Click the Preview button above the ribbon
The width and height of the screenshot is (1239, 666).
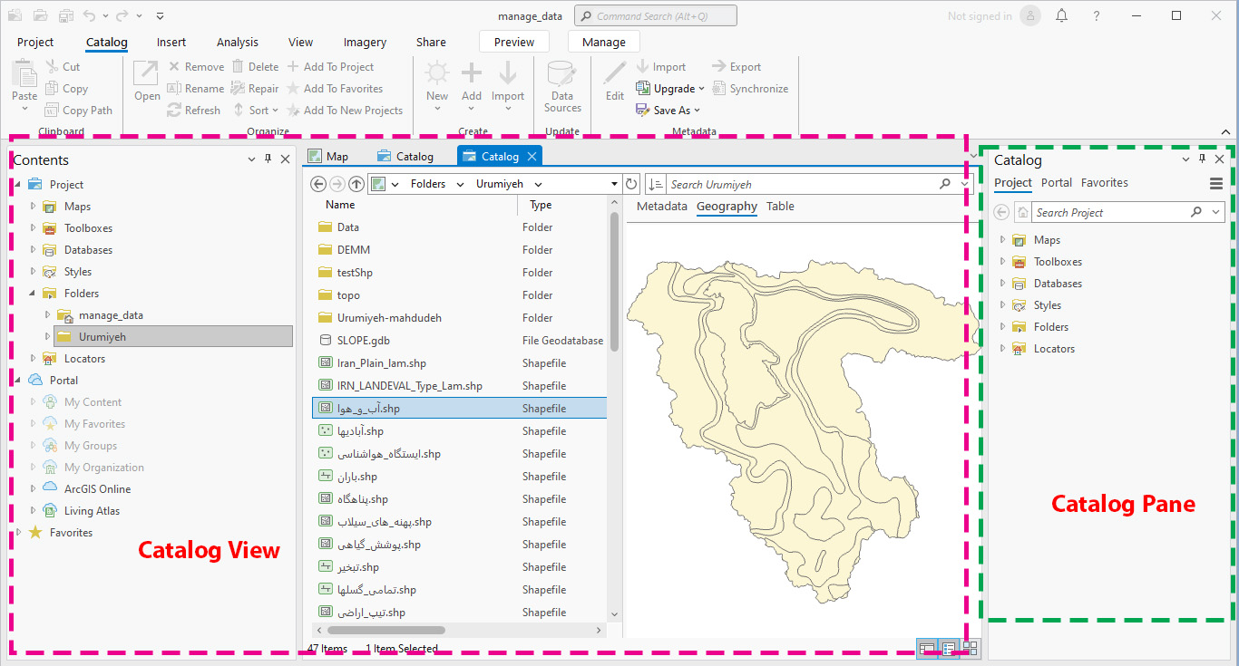[513, 41]
